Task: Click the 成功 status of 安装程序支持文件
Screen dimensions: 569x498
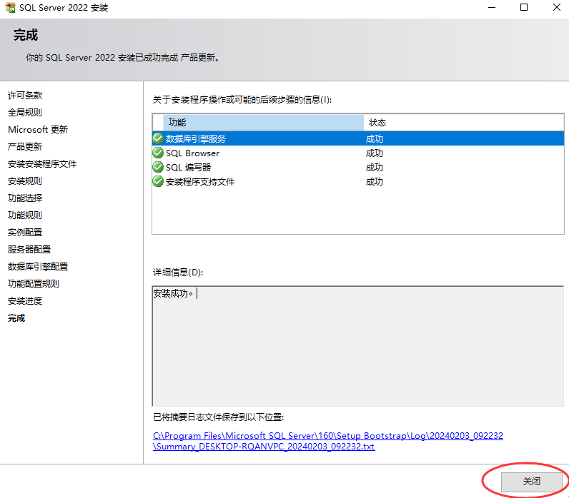Action: coord(374,181)
